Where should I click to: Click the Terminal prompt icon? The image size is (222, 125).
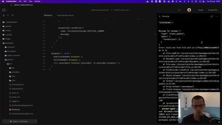tap(160, 16)
